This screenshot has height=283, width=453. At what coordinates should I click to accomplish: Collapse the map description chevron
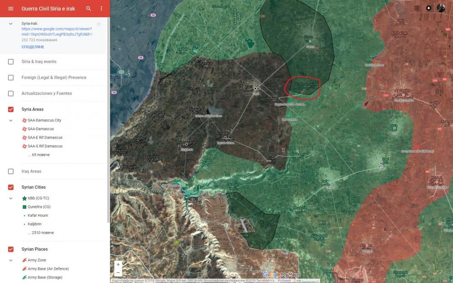11,24
